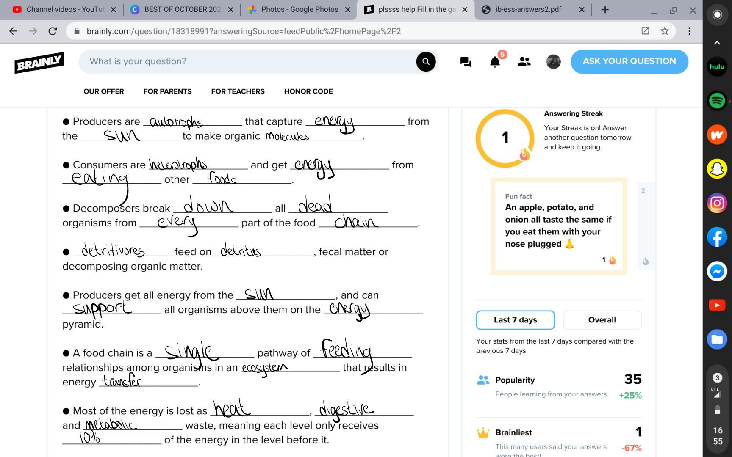732x457 pixels.
Task: Launch Spotify from the shelf
Action: tap(717, 101)
